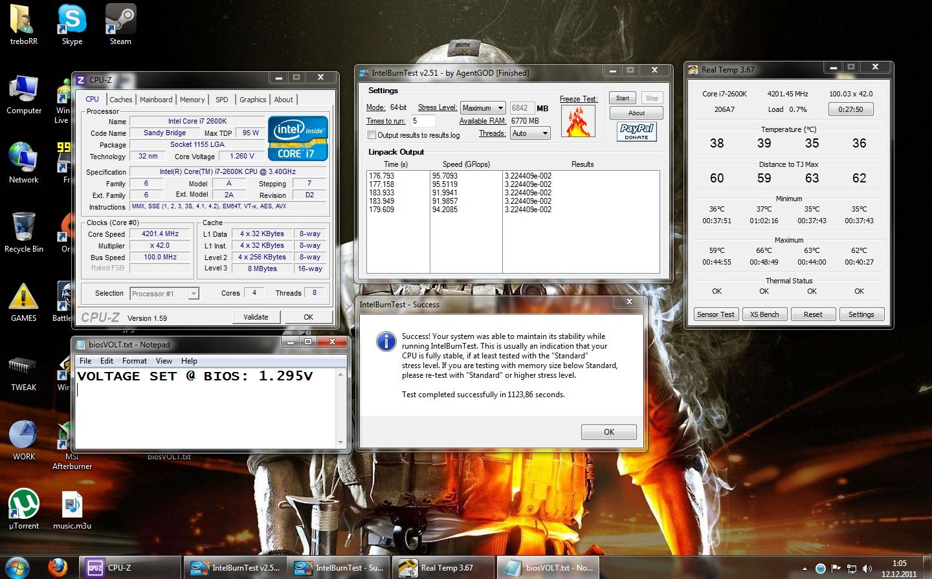Viewport: 932px width, 579px height.
Task: Click Start in IntelBurnTest
Action: tap(623, 98)
